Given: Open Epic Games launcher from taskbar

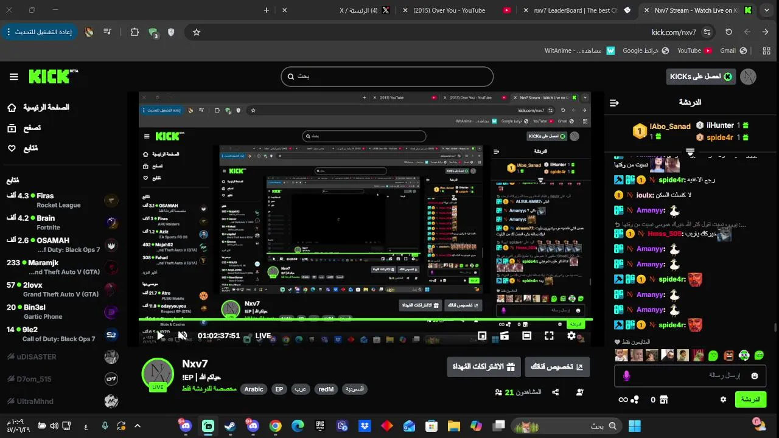Looking at the screenshot, I should [x=320, y=426].
